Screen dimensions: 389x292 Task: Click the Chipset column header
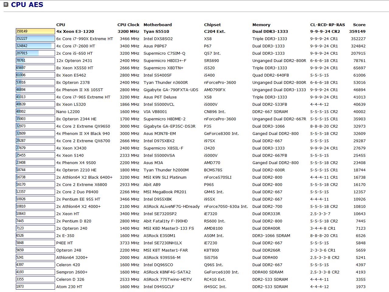pyautogui.click(x=212, y=25)
